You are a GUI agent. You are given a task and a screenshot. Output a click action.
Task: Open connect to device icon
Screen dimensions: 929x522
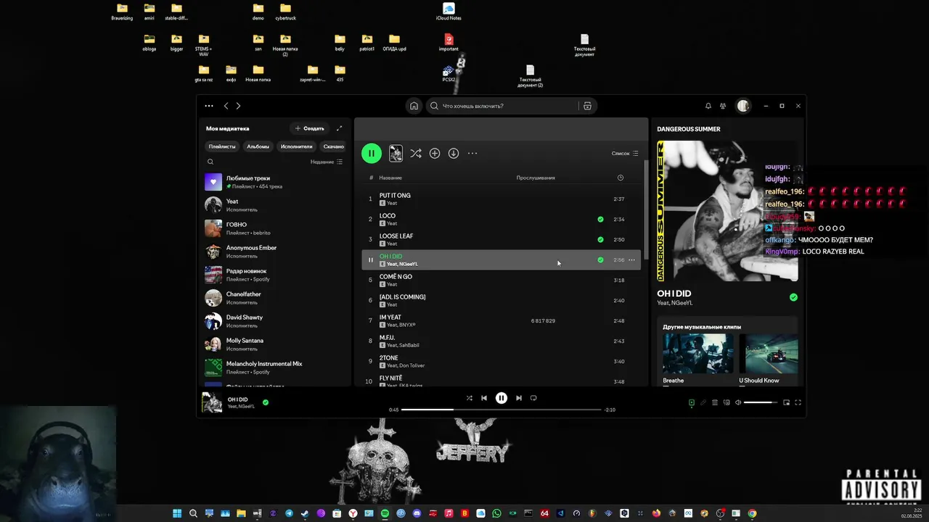point(727,402)
